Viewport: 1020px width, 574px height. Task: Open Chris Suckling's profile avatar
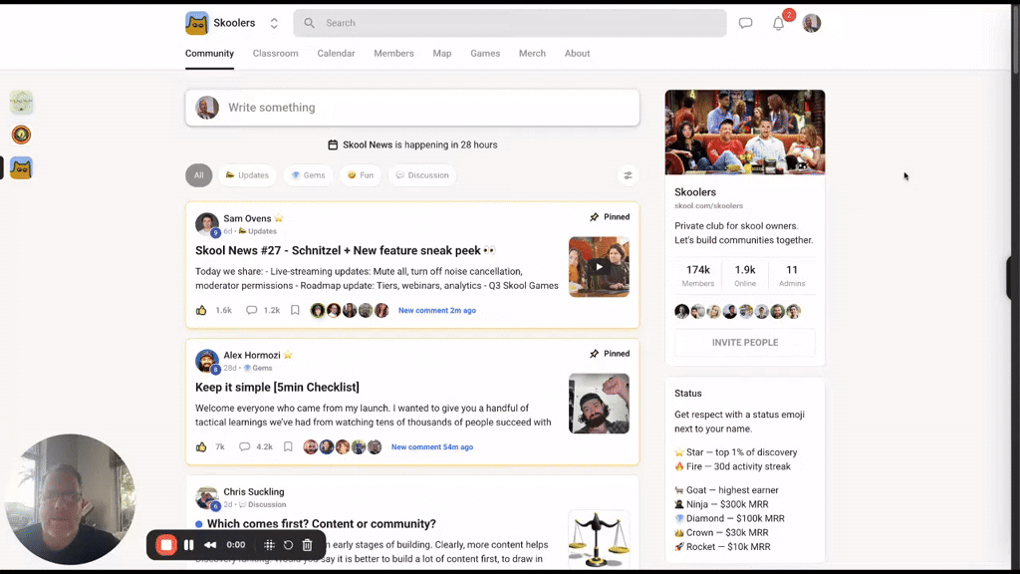click(x=207, y=497)
